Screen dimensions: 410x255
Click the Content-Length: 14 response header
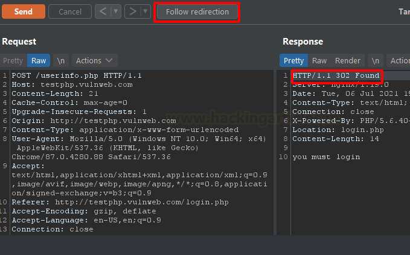click(x=336, y=139)
